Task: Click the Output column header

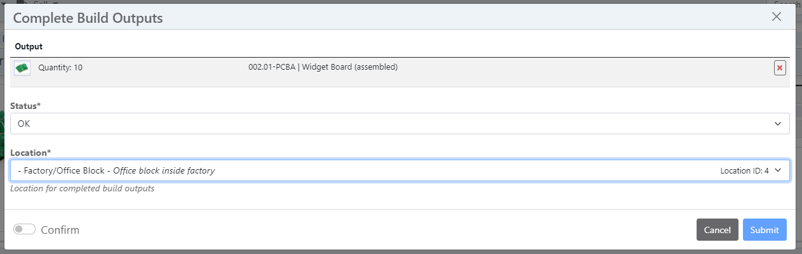Action: (29, 46)
